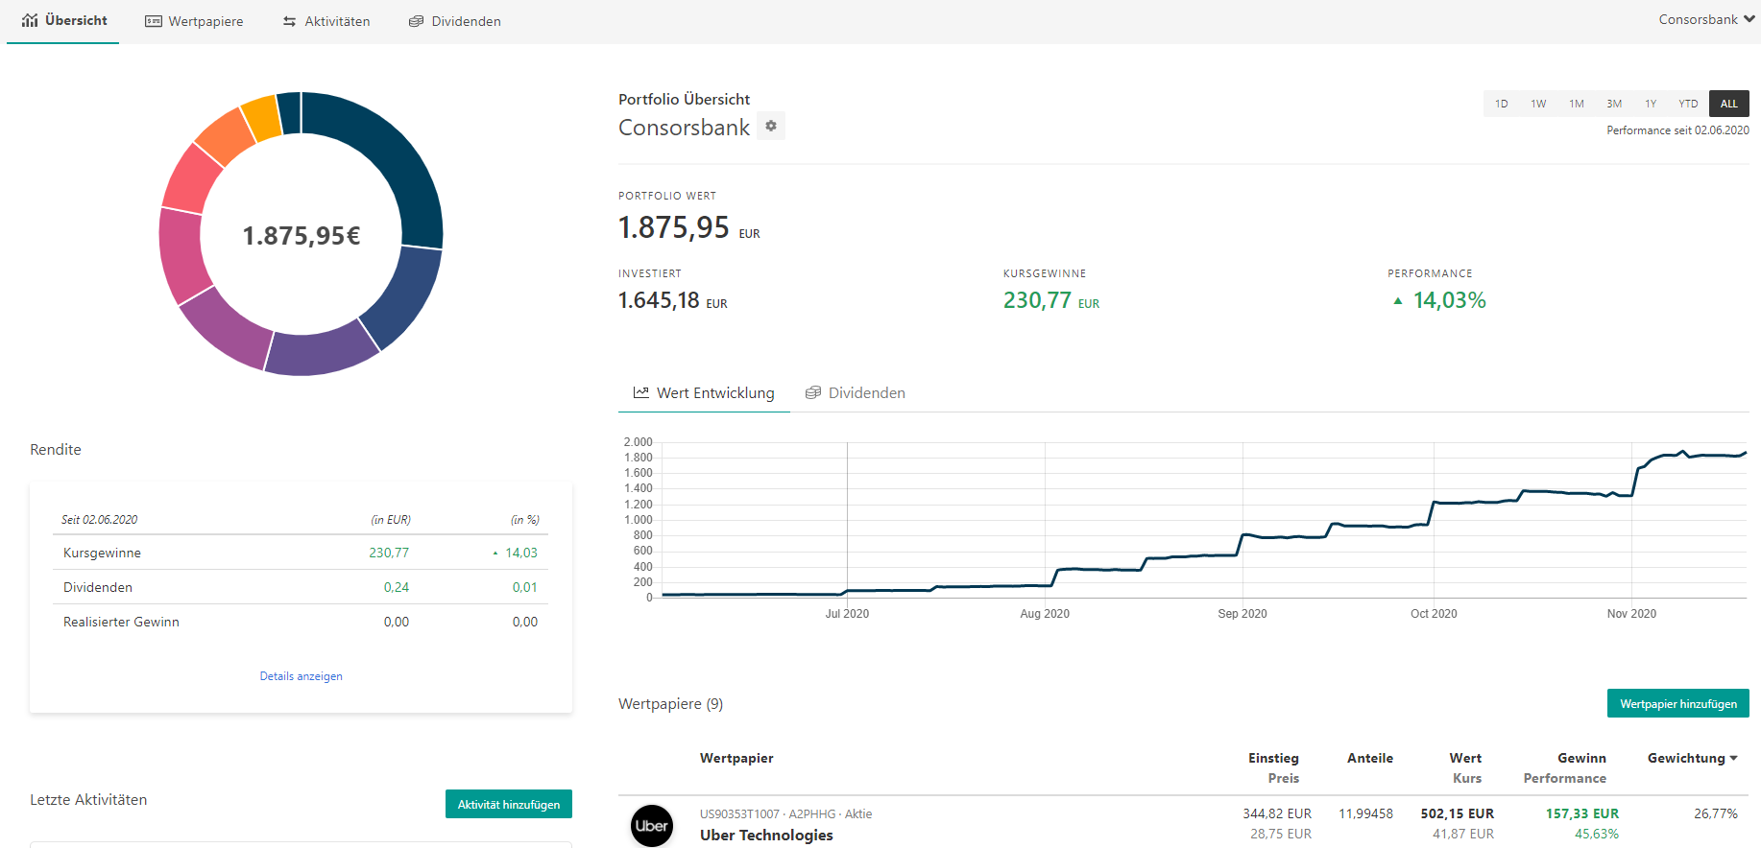Click the 14,03% performance value
Screen dimensions: 1761x848
pos(1449,300)
